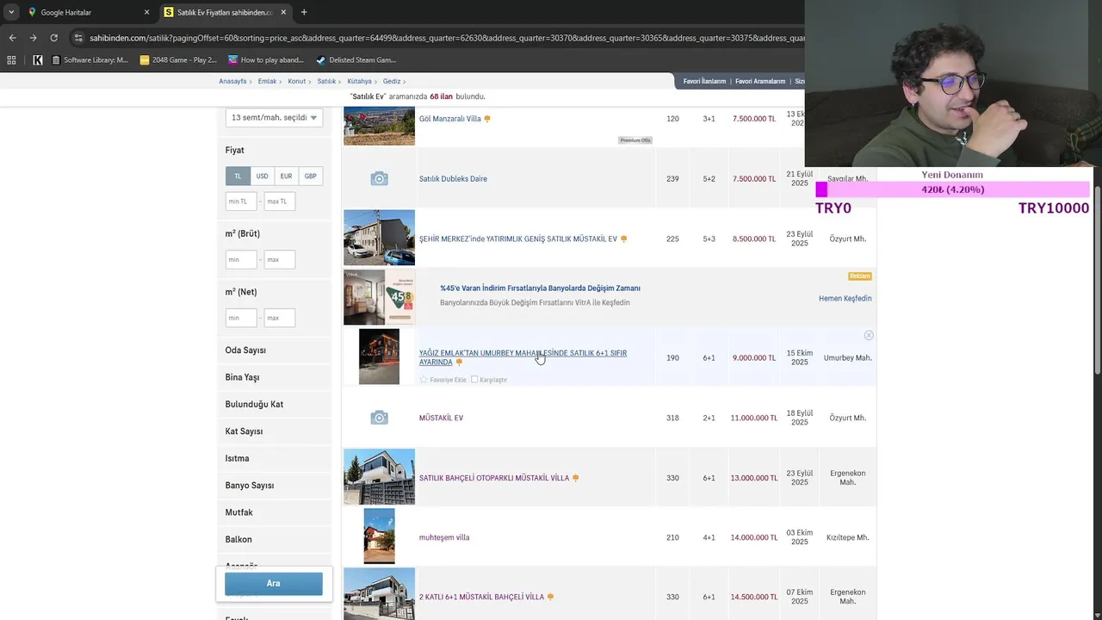Viewport: 1102px width, 620px height.
Task: Check the Karşılaştır checkbox
Action: pyautogui.click(x=474, y=380)
